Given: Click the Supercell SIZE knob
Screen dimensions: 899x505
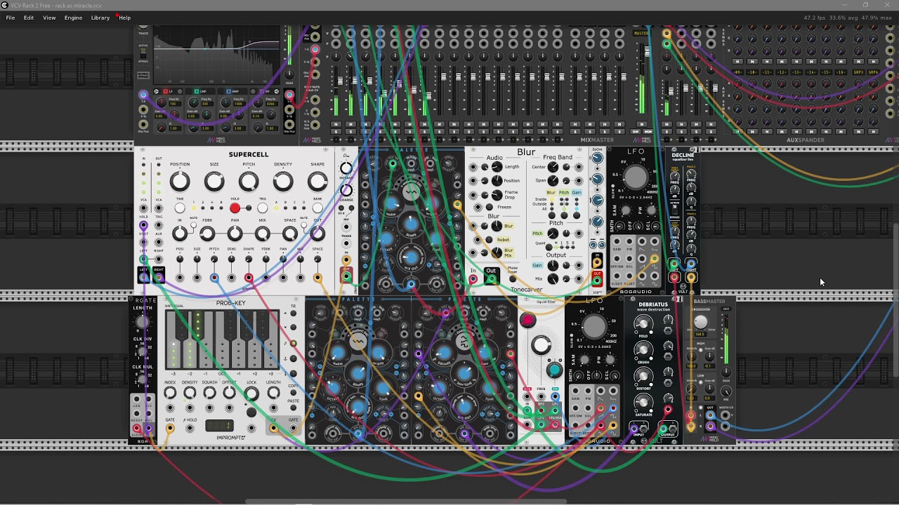Looking at the screenshot, I should 214,182.
